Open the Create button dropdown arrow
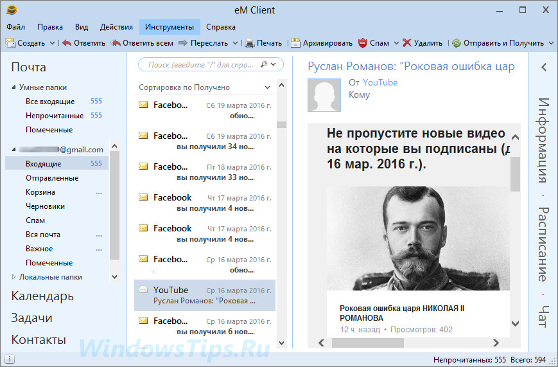 [x=52, y=43]
